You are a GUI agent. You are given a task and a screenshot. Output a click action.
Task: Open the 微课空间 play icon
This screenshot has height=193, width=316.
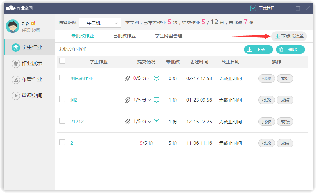tap(16, 96)
